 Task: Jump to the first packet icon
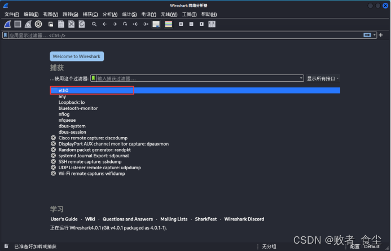(135, 24)
